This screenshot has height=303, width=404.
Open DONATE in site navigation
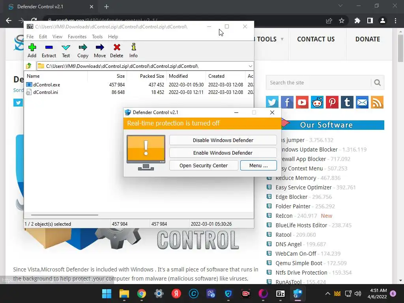click(368, 39)
